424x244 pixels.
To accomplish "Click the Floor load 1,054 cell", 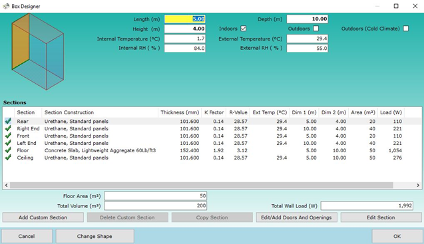I will [x=395, y=150].
